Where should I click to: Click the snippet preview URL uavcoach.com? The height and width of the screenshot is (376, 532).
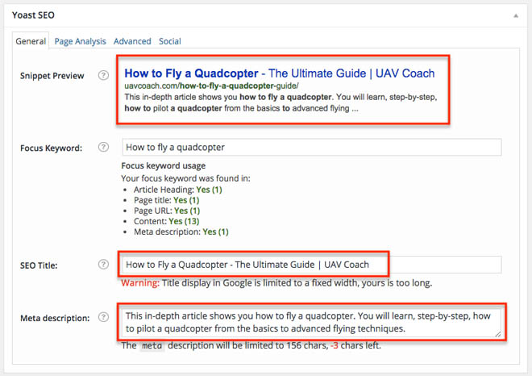pos(211,86)
